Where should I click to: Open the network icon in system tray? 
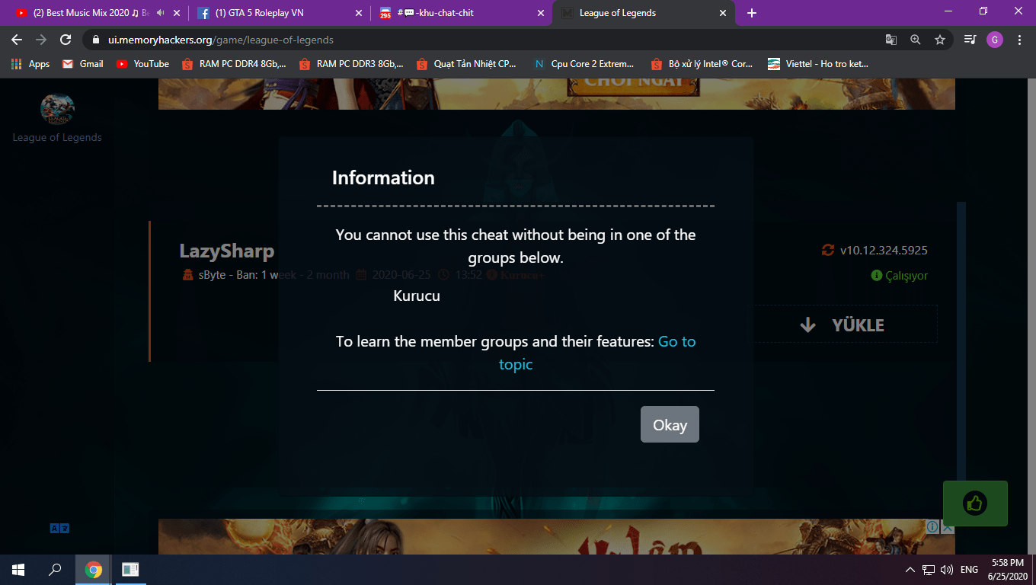click(929, 569)
